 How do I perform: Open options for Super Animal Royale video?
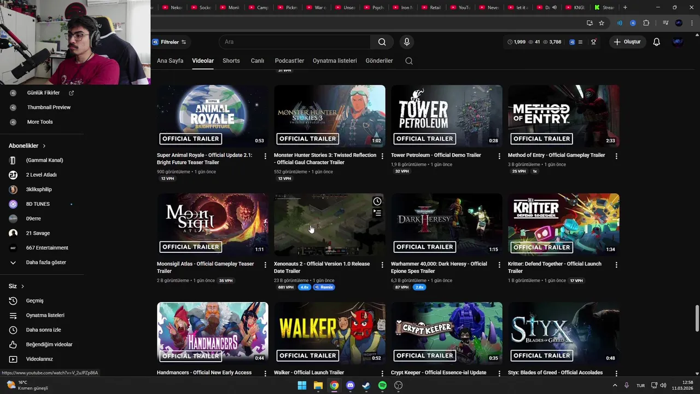click(265, 157)
